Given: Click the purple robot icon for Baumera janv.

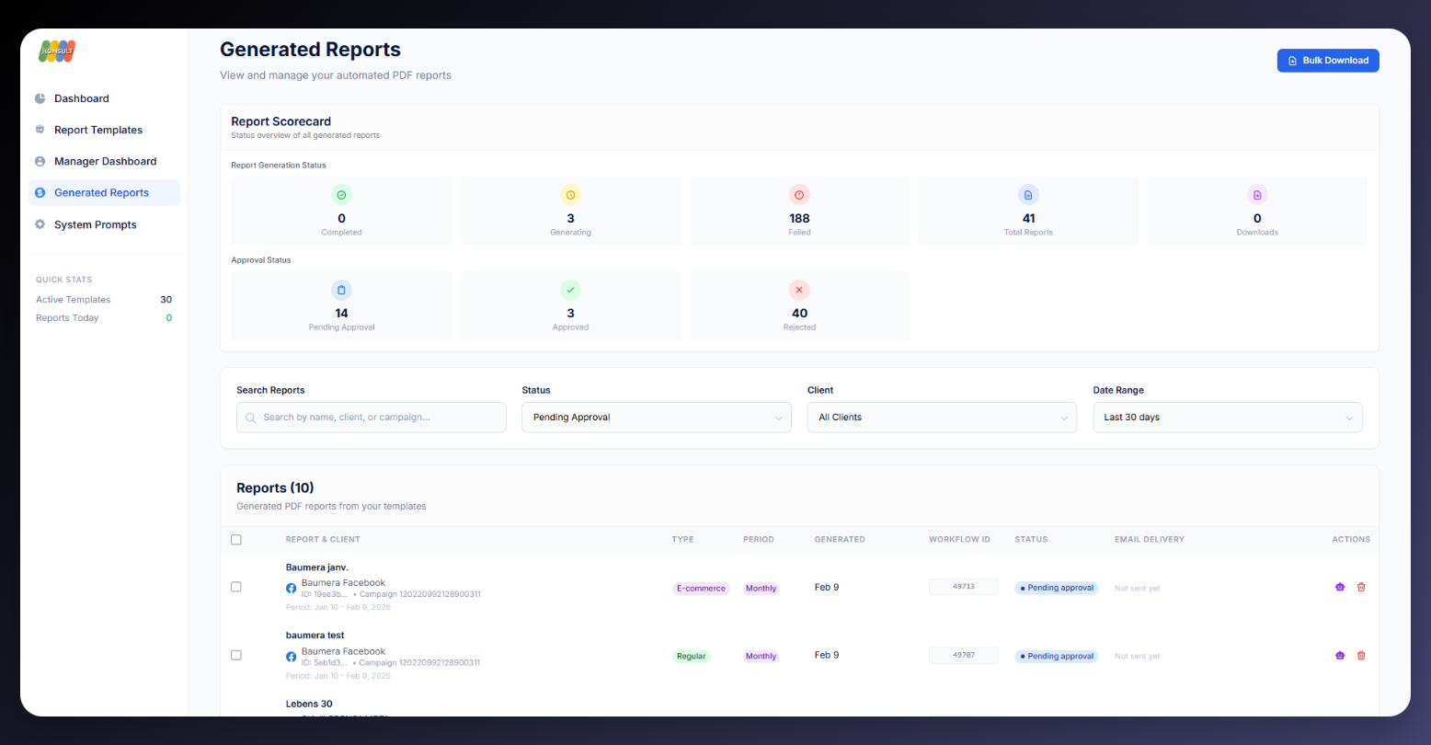Looking at the screenshot, I should pos(1340,587).
